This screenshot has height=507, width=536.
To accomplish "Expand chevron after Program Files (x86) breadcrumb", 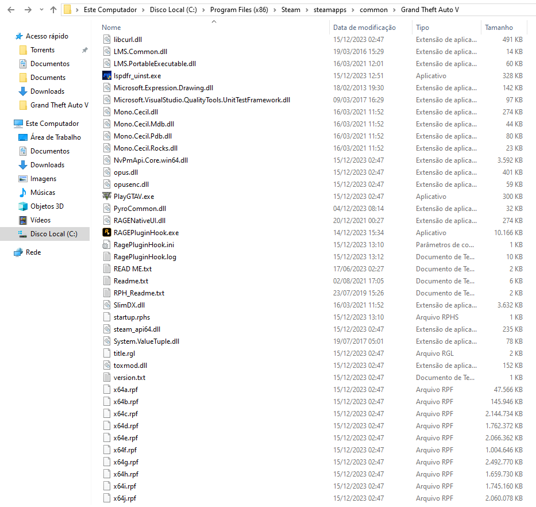I will pos(275,10).
